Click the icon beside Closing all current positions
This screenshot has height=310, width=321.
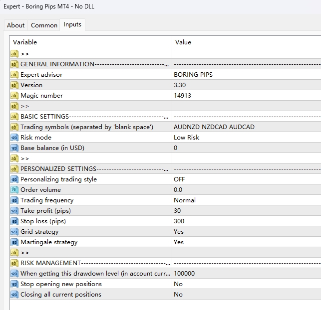coord(14,295)
